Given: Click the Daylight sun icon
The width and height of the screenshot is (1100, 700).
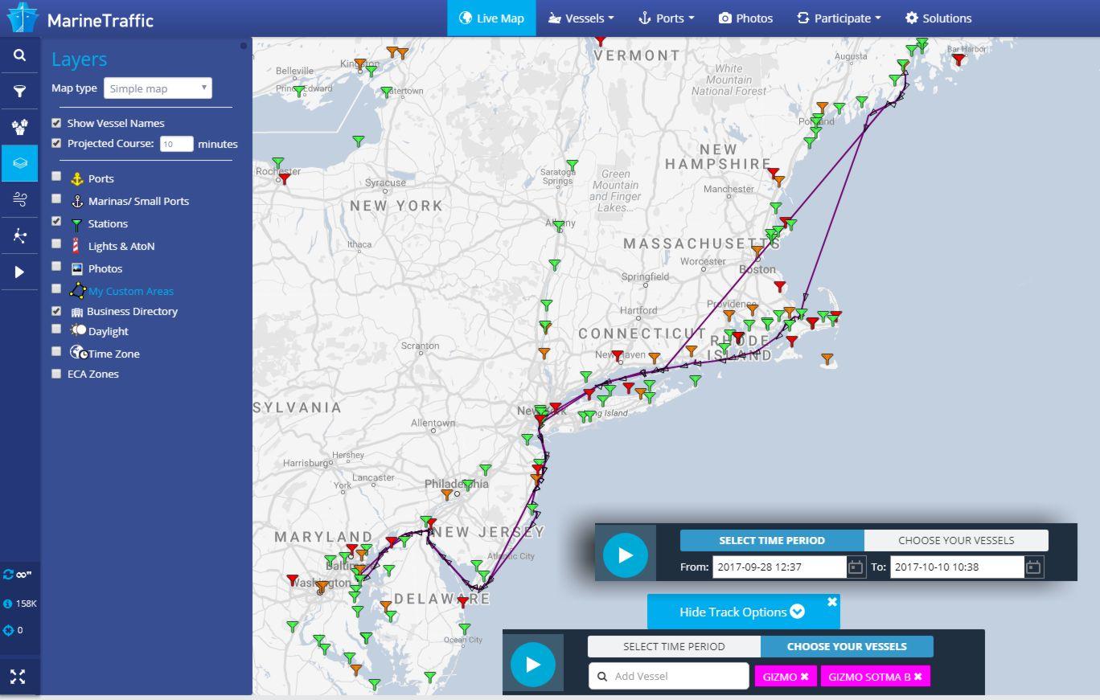Looking at the screenshot, I should pos(78,330).
